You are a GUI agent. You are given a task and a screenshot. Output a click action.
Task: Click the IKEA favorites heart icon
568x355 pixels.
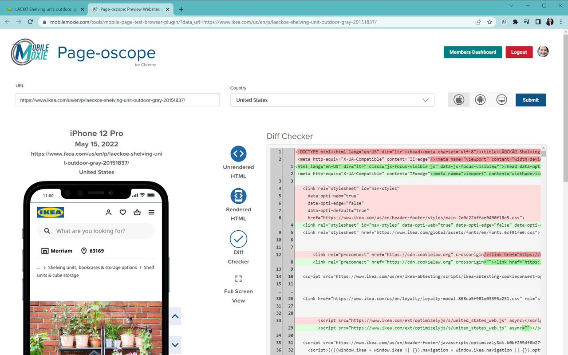click(123, 212)
